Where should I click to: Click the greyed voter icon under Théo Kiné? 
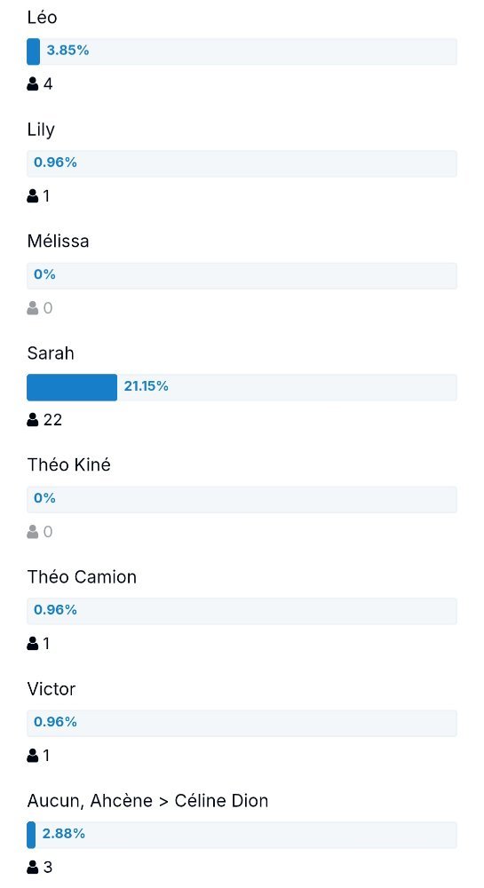[33, 531]
